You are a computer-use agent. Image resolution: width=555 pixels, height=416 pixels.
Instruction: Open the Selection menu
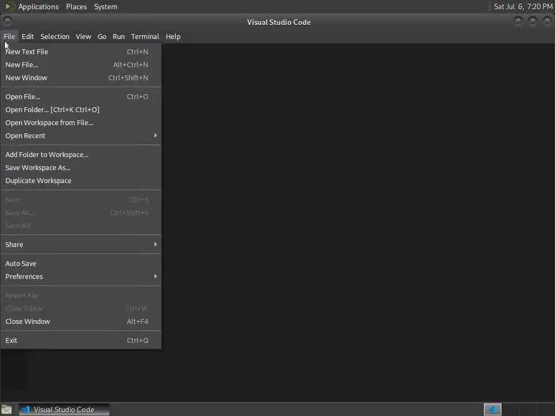coord(55,36)
